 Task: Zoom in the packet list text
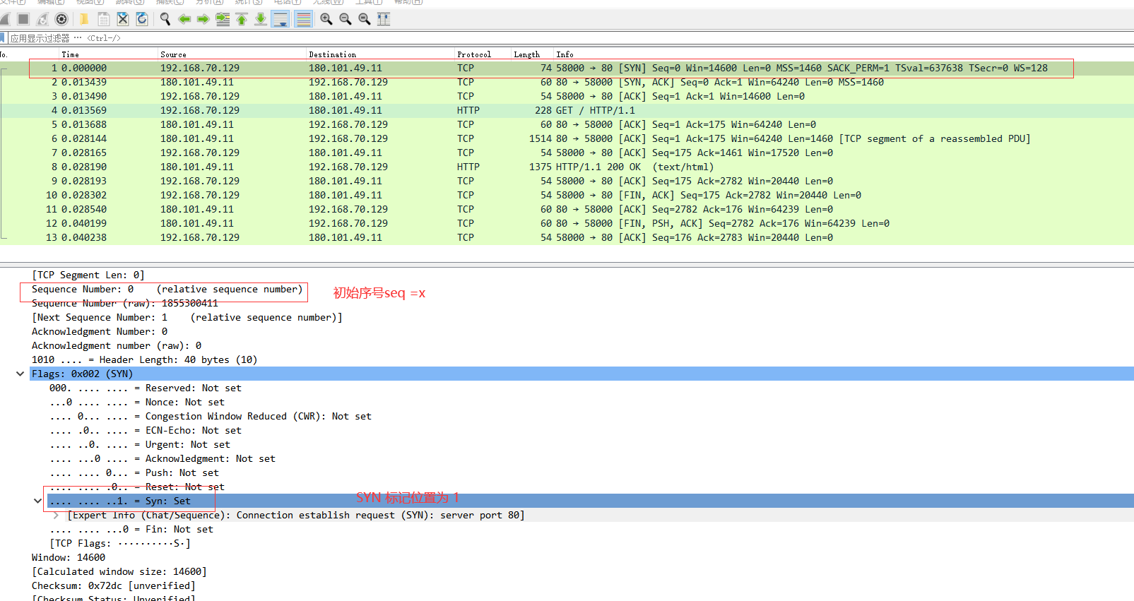pos(326,19)
